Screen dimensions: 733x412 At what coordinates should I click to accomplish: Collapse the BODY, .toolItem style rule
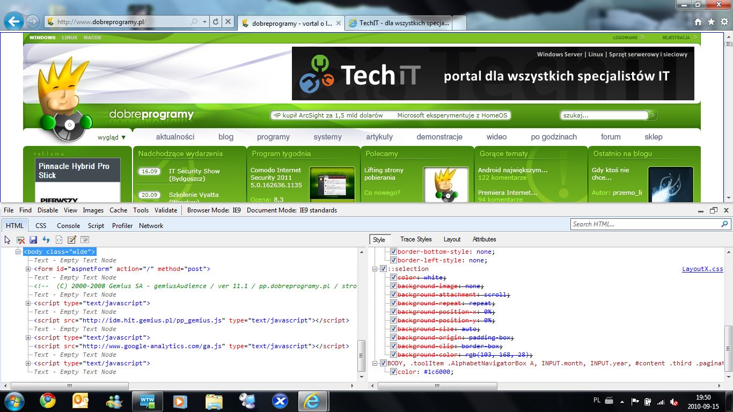(x=375, y=363)
